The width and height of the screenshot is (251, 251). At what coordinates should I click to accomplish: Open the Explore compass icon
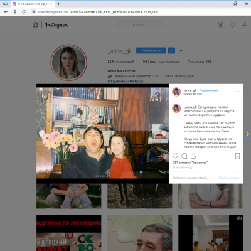(220, 25)
